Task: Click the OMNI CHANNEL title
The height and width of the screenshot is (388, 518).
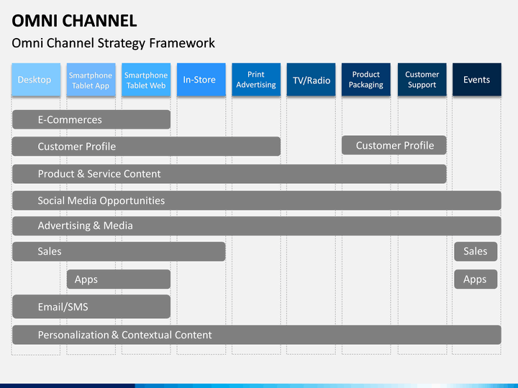Action: [74, 21]
